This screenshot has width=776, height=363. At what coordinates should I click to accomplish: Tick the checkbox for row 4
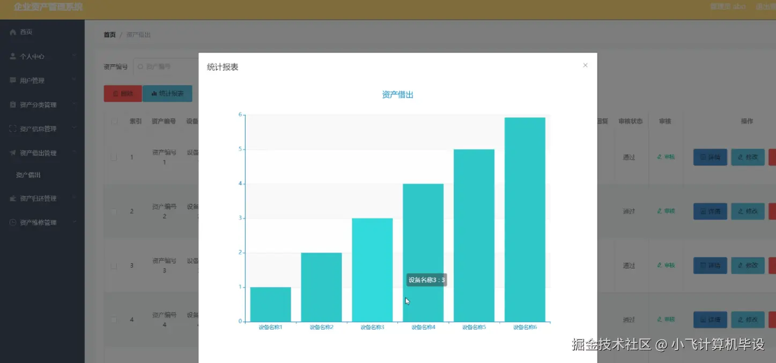coord(114,320)
